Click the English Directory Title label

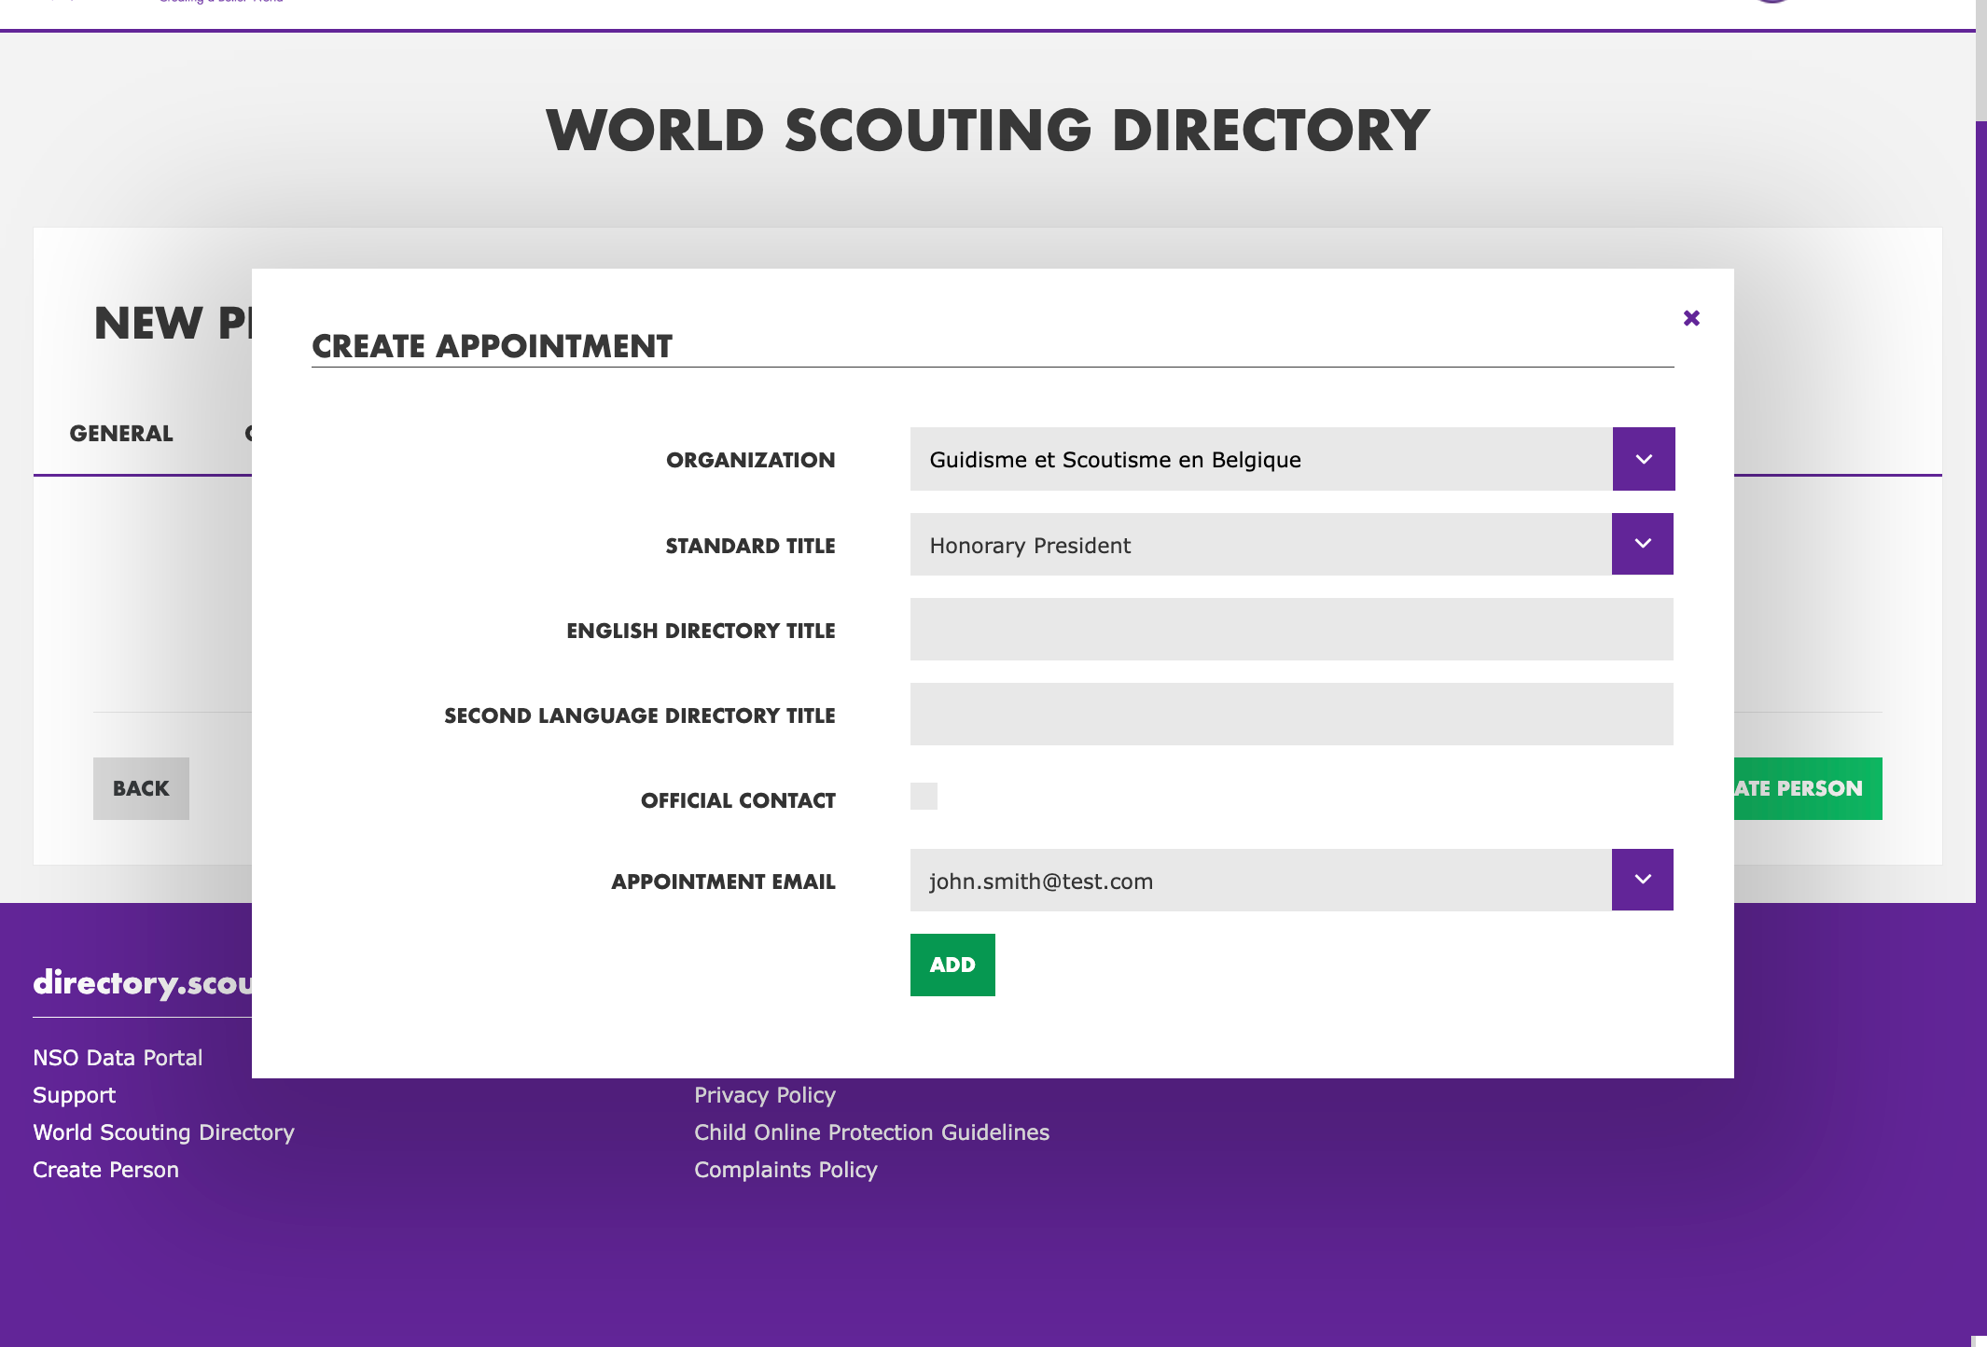[701, 631]
